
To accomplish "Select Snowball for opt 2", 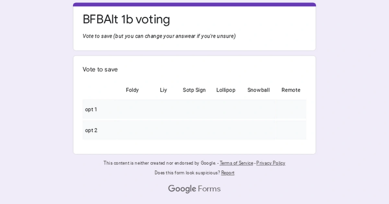I will 258,130.
